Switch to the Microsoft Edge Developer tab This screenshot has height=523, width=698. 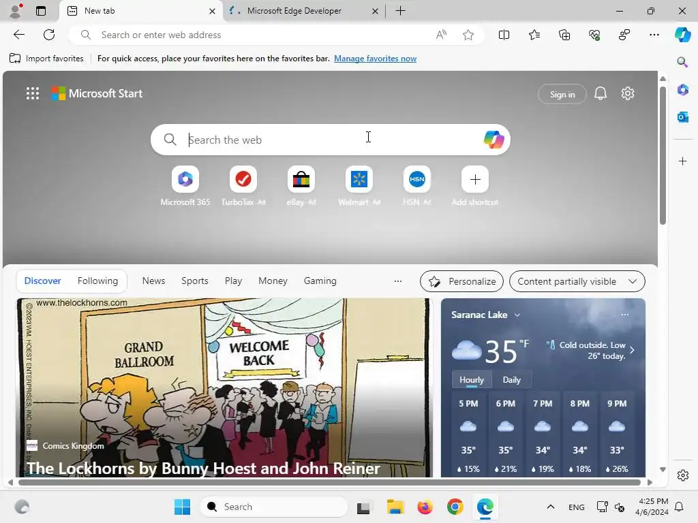[303, 11]
